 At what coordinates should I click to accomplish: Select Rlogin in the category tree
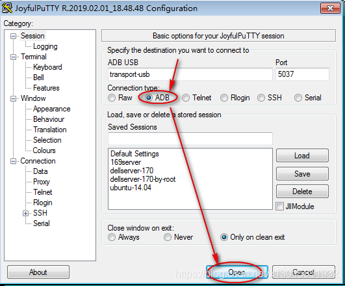pyautogui.click(x=43, y=203)
